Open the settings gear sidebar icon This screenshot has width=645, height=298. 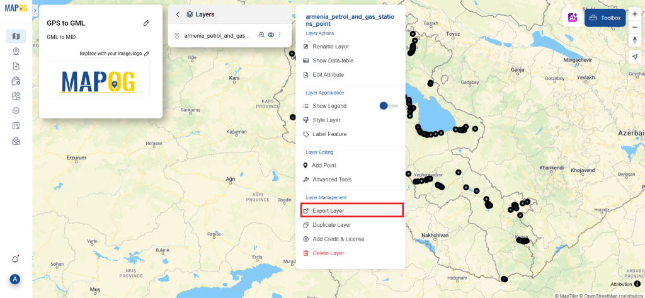16,111
